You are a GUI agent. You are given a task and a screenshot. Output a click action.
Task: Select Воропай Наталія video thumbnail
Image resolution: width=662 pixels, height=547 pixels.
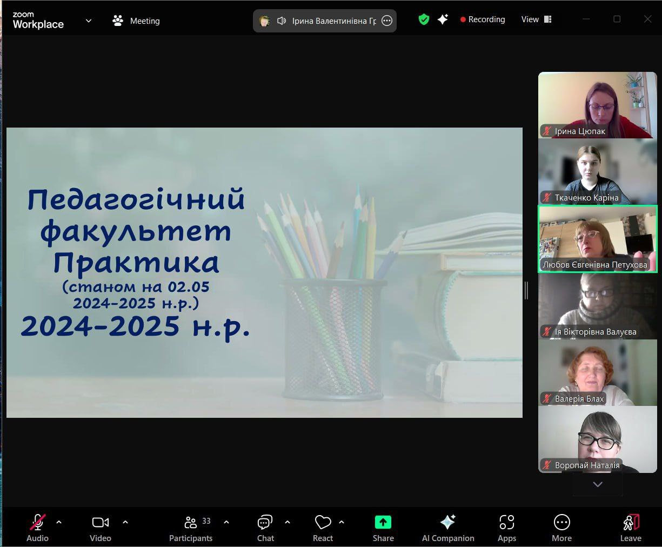tap(598, 439)
